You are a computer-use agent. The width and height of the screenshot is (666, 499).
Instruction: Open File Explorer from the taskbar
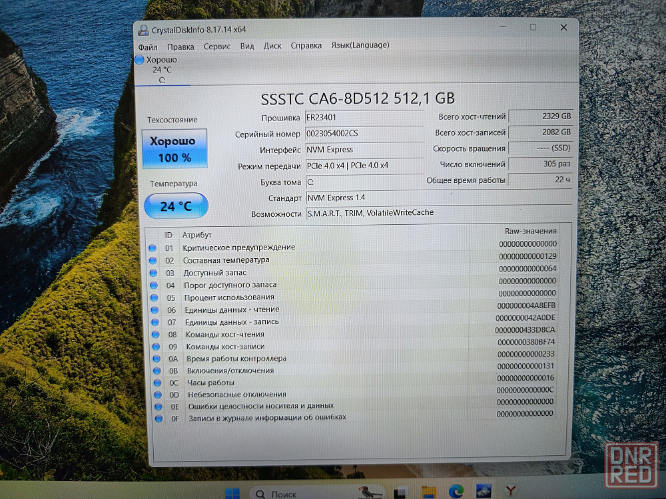(x=428, y=492)
